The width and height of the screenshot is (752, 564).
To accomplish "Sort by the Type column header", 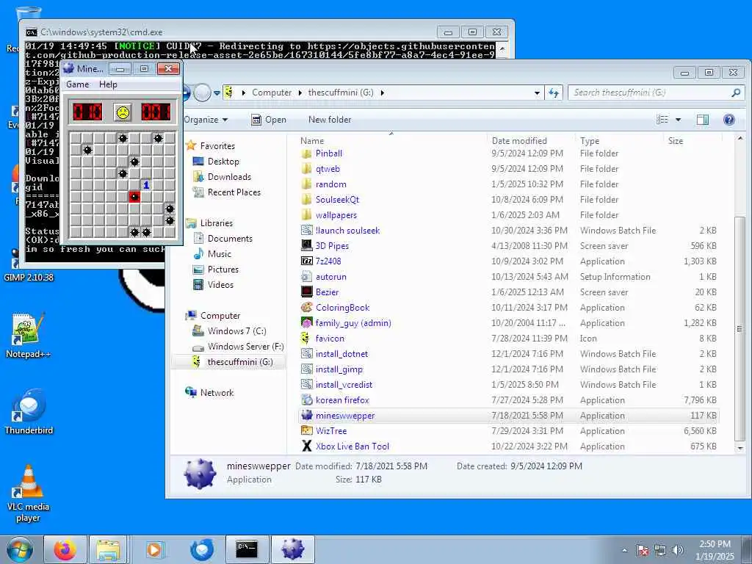I will pyautogui.click(x=590, y=141).
